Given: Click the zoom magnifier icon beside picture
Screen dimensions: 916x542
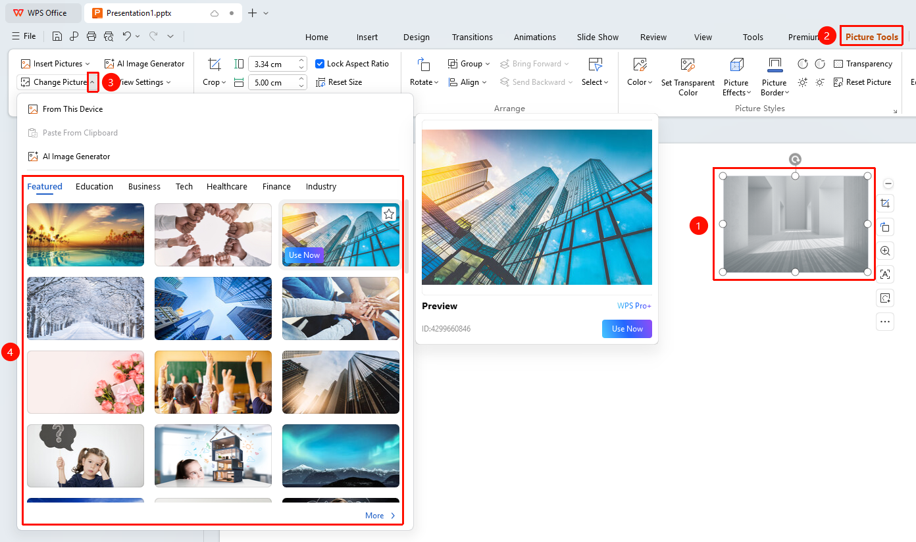Looking at the screenshot, I should click(x=885, y=251).
